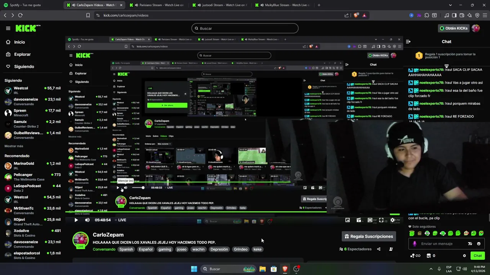Open MarinaGold recommended channel
The image size is (490, 275).
[33, 165]
